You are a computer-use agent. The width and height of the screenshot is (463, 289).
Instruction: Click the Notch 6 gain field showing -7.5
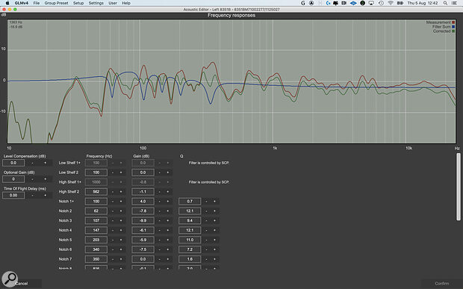[143, 249]
